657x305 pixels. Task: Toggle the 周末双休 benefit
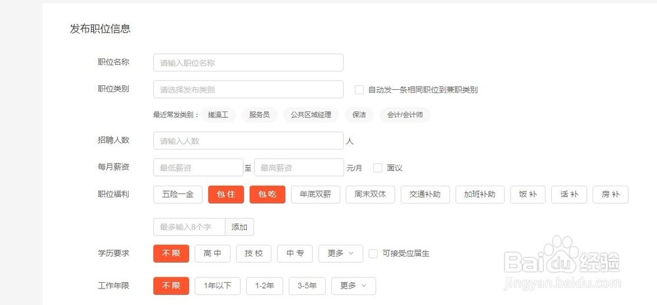[371, 195]
